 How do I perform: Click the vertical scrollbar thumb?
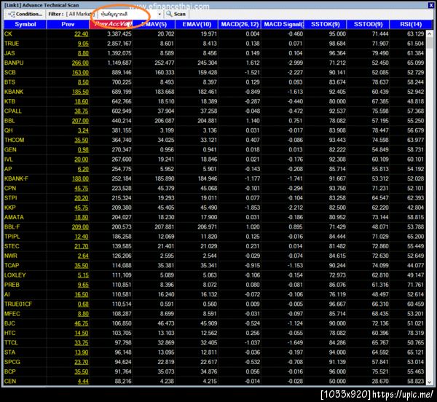tap(430, 43)
